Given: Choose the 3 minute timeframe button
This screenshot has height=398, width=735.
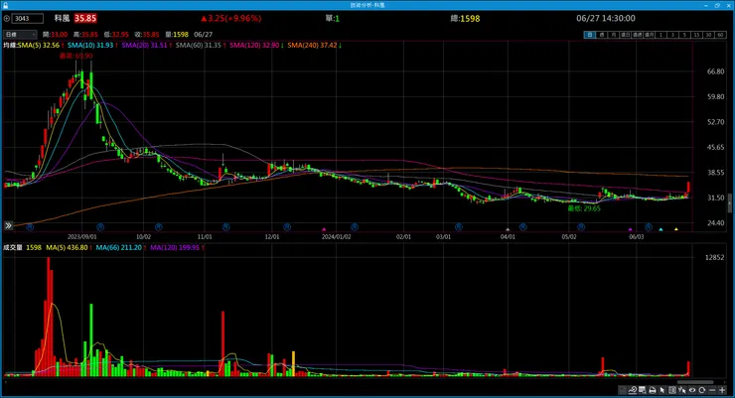Looking at the screenshot, I should tap(672, 35).
